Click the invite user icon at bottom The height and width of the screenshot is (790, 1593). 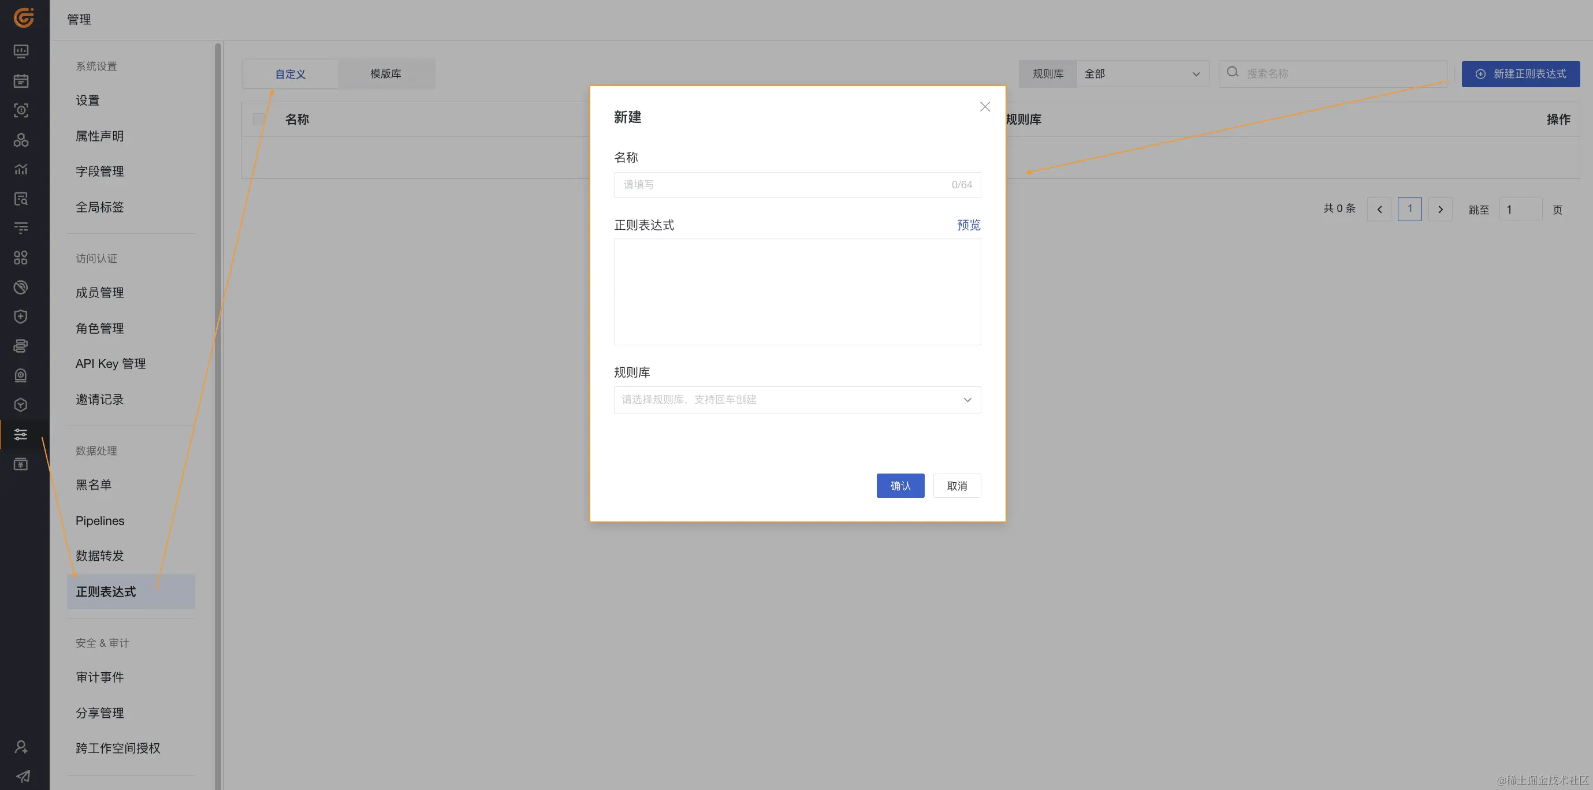point(21,747)
